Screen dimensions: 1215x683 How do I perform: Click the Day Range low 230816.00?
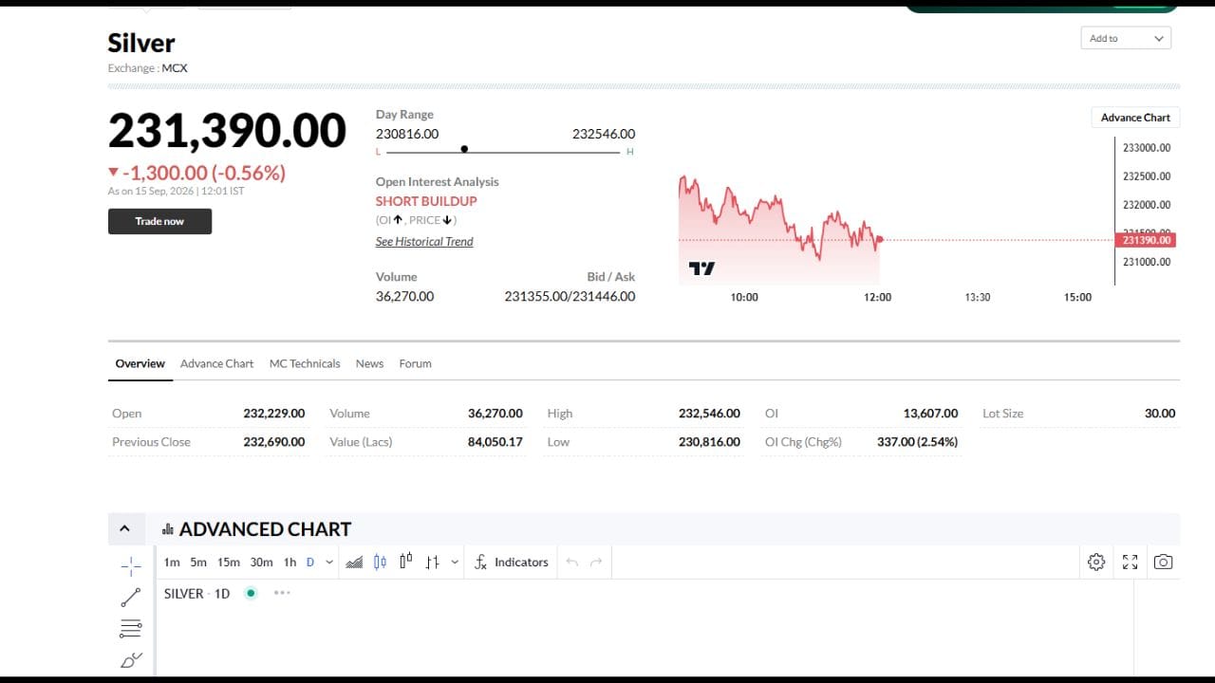click(x=407, y=134)
